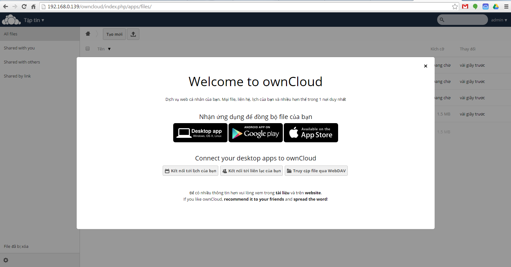Click the browser forward arrow
511x267 pixels.
(15, 6)
